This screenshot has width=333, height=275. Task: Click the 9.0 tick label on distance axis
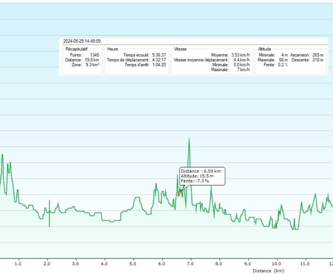click(248, 264)
